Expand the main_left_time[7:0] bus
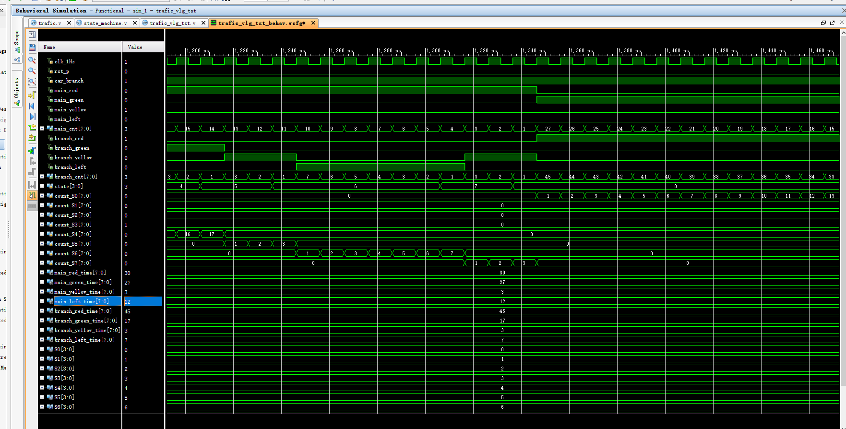 [42, 301]
